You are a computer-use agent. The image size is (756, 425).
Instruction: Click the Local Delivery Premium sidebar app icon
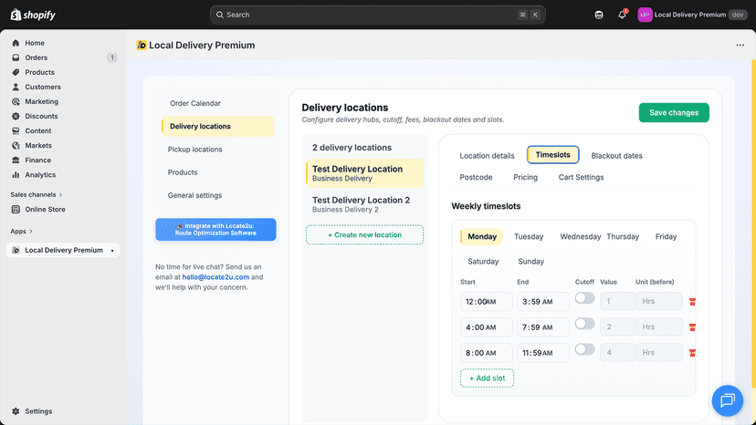(16, 250)
